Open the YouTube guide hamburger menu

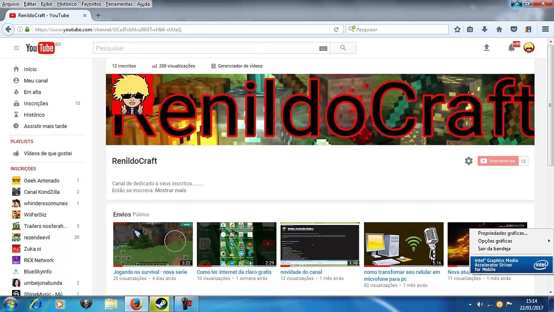point(16,48)
